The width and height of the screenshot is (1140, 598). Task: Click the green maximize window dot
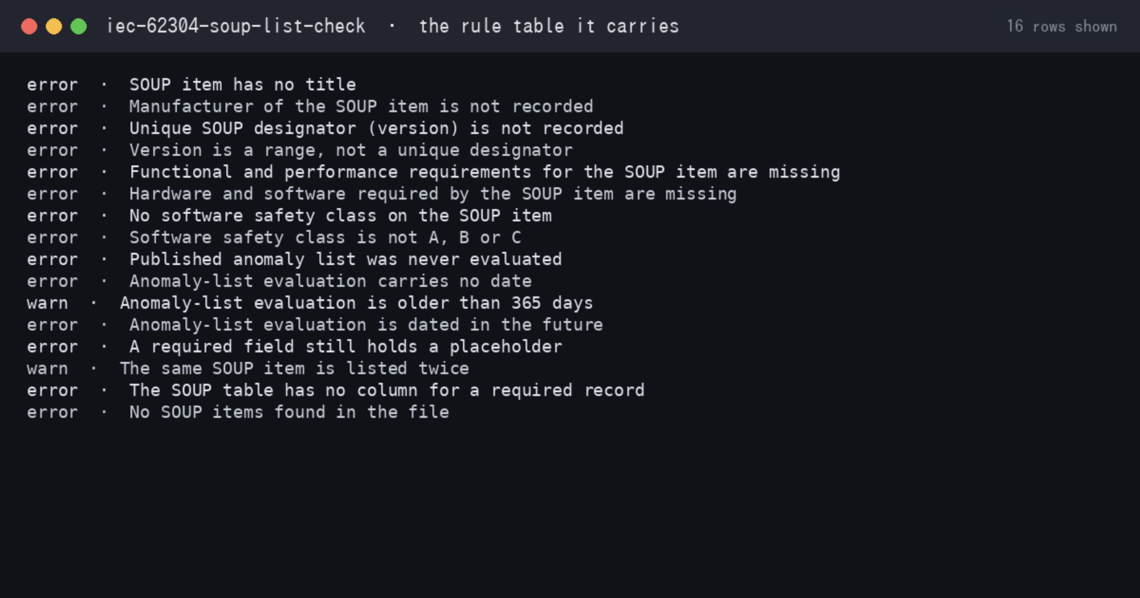(x=79, y=26)
